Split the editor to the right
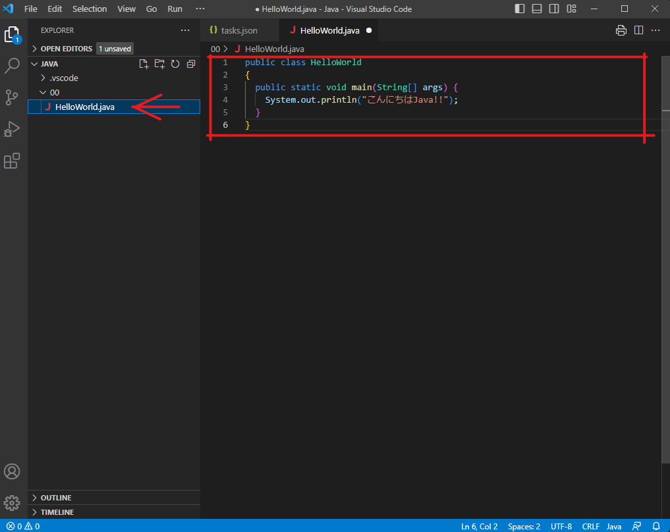670x532 pixels. (638, 30)
